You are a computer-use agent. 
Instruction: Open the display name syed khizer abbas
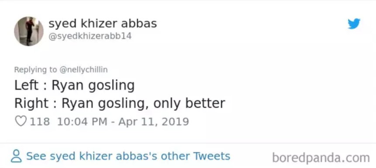pos(103,24)
